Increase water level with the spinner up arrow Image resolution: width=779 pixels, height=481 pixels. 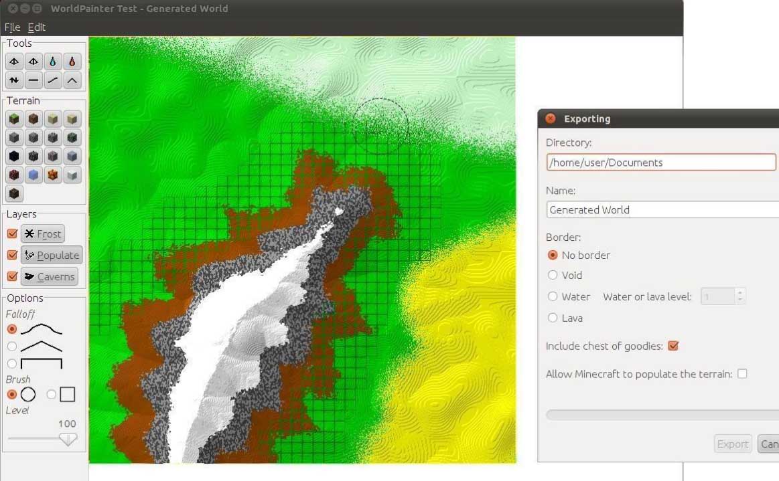(x=740, y=292)
